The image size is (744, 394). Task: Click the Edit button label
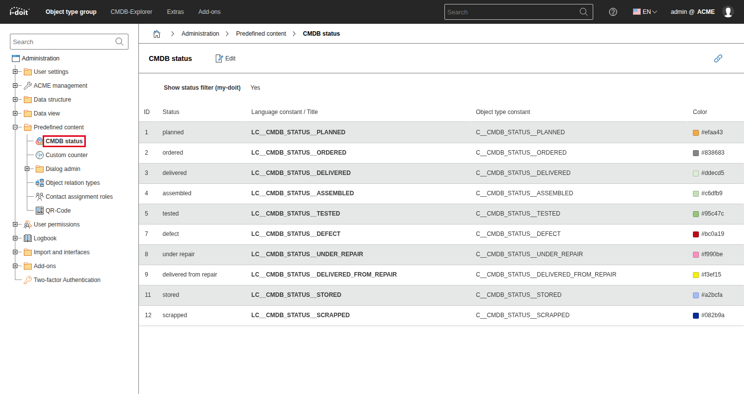[x=230, y=58]
